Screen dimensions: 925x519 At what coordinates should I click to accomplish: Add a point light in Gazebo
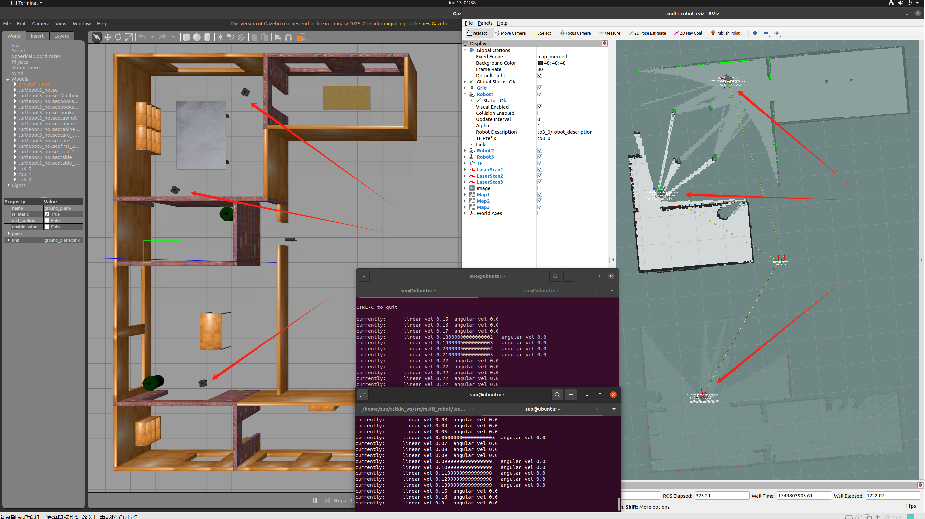click(x=220, y=37)
